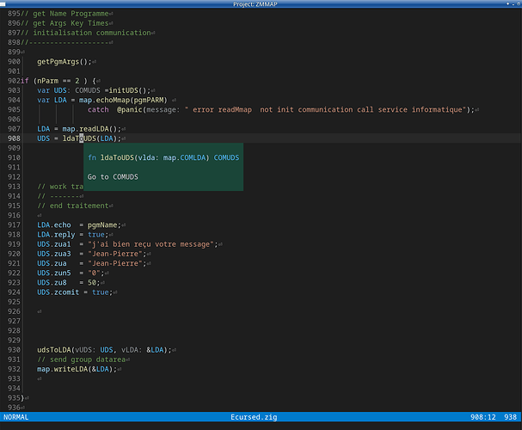522x430 pixels.
Task: Click 'udsToLDA' call on line 930
Action: (x=54, y=350)
